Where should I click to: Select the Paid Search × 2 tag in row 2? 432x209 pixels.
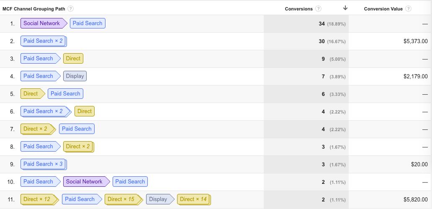pyautogui.click(x=44, y=41)
